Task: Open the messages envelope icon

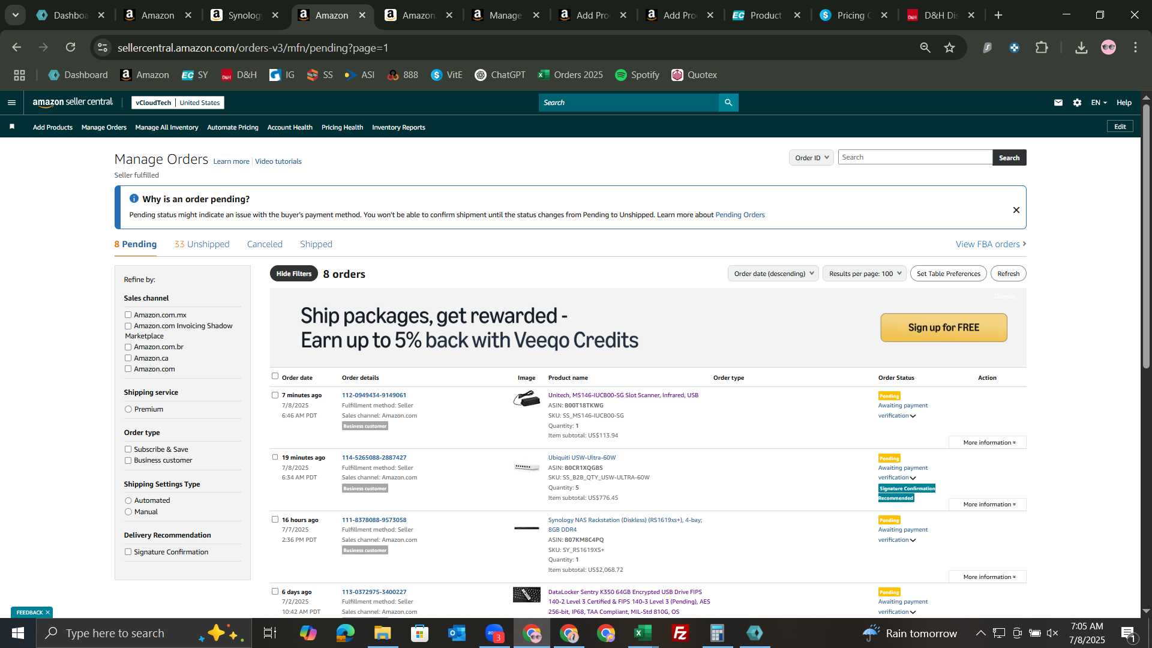Action: [x=1058, y=103]
